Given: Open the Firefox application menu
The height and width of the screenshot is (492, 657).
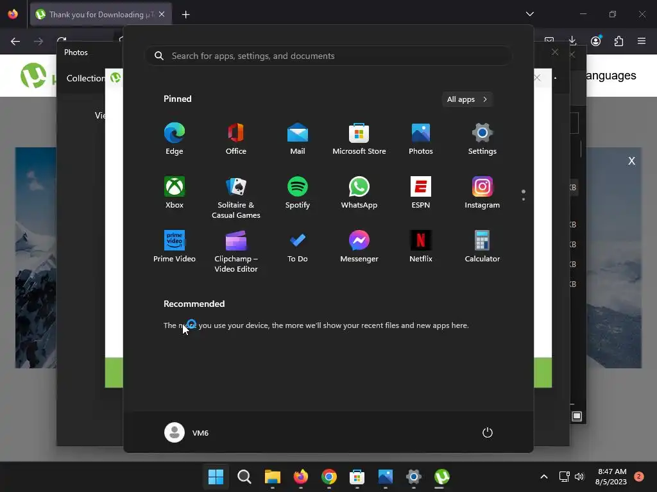Looking at the screenshot, I should pos(642,41).
